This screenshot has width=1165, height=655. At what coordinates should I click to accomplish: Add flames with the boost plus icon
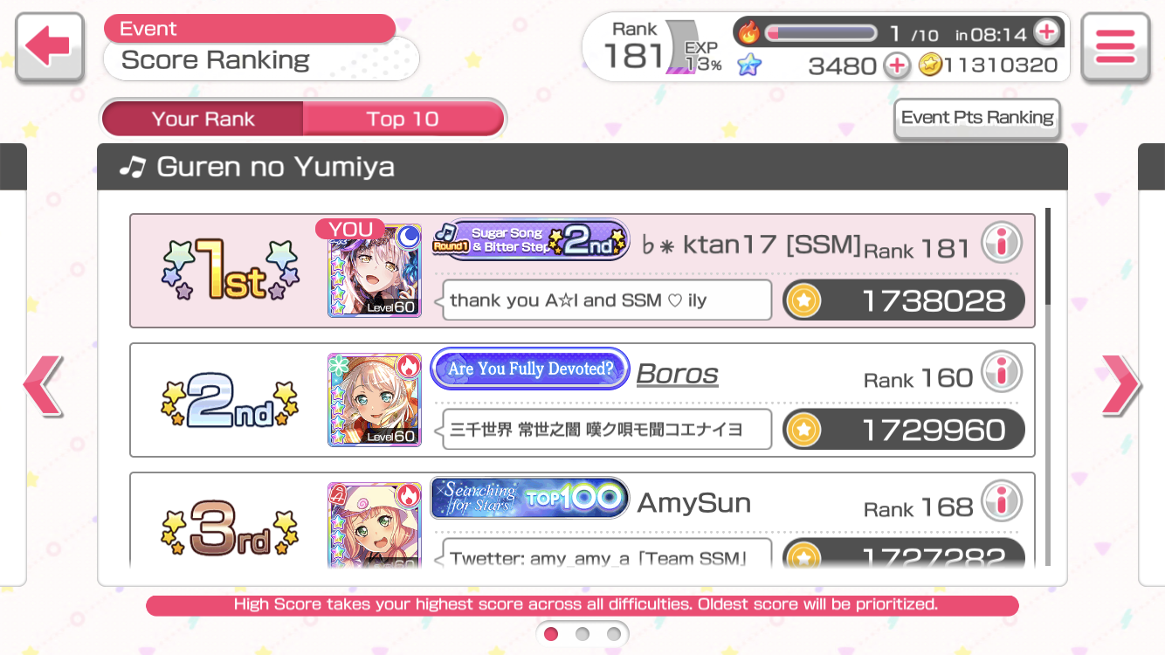(x=1046, y=33)
